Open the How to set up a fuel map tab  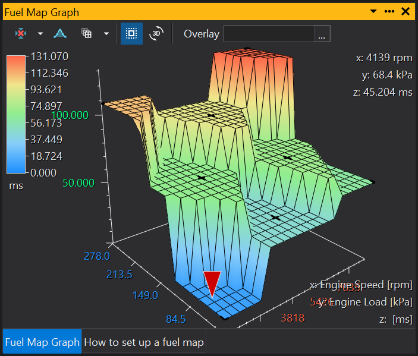coord(144,342)
